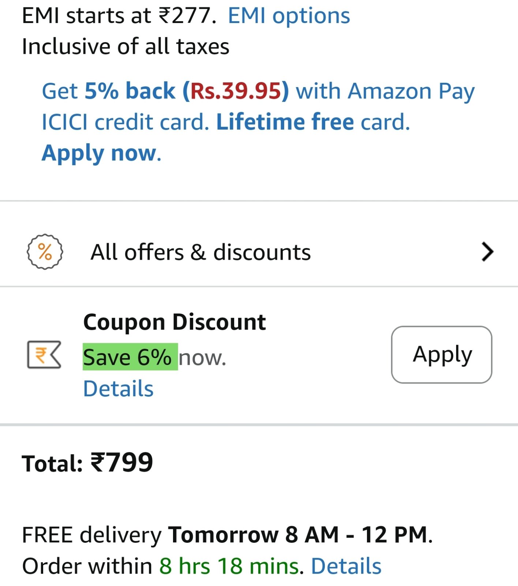This screenshot has width=518, height=586.
Task: Click Apply now for ICICI card
Action: [101, 153]
